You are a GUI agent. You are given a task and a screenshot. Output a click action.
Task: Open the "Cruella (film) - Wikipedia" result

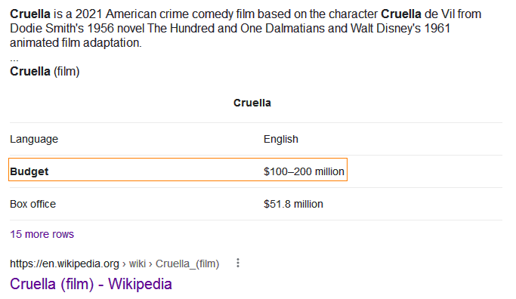pos(91,284)
